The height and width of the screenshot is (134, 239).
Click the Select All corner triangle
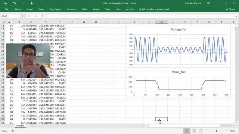3,22
